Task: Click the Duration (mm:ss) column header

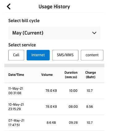Action: [x=71, y=75]
